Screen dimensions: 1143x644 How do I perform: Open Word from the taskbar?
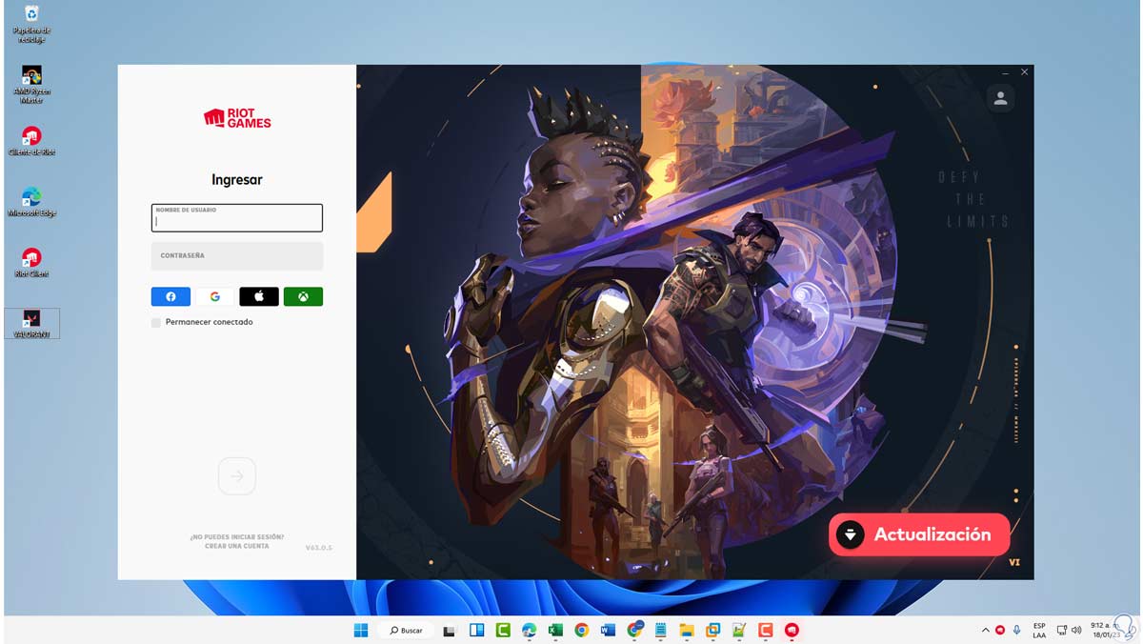coord(608,630)
